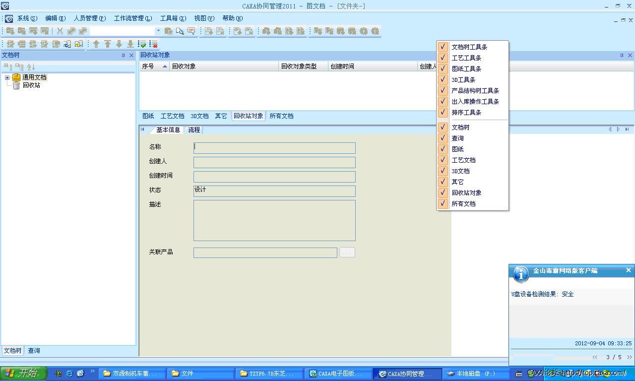The image size is (635, 381).
Task: Click the yellow folder icon of 通用文档
Action: [x=16, y=77]
